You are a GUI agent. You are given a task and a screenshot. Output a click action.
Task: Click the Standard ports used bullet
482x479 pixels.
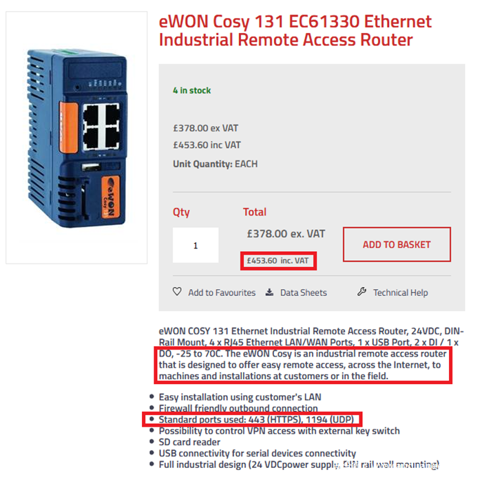click(256, 419)
